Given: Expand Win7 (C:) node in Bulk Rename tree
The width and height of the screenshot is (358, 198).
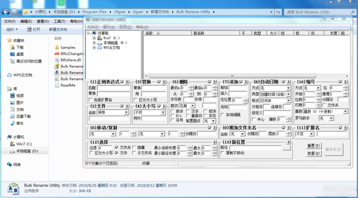Looking at the screenshot, I should [94, 38].
